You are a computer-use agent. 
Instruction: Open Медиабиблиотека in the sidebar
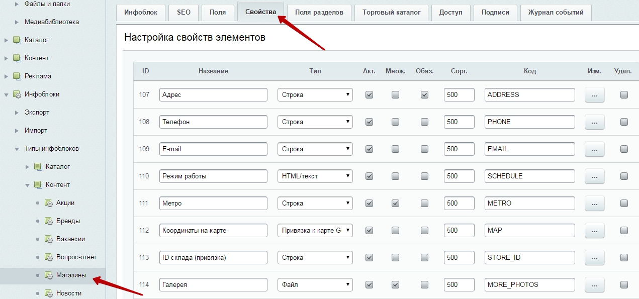point(51,22)
